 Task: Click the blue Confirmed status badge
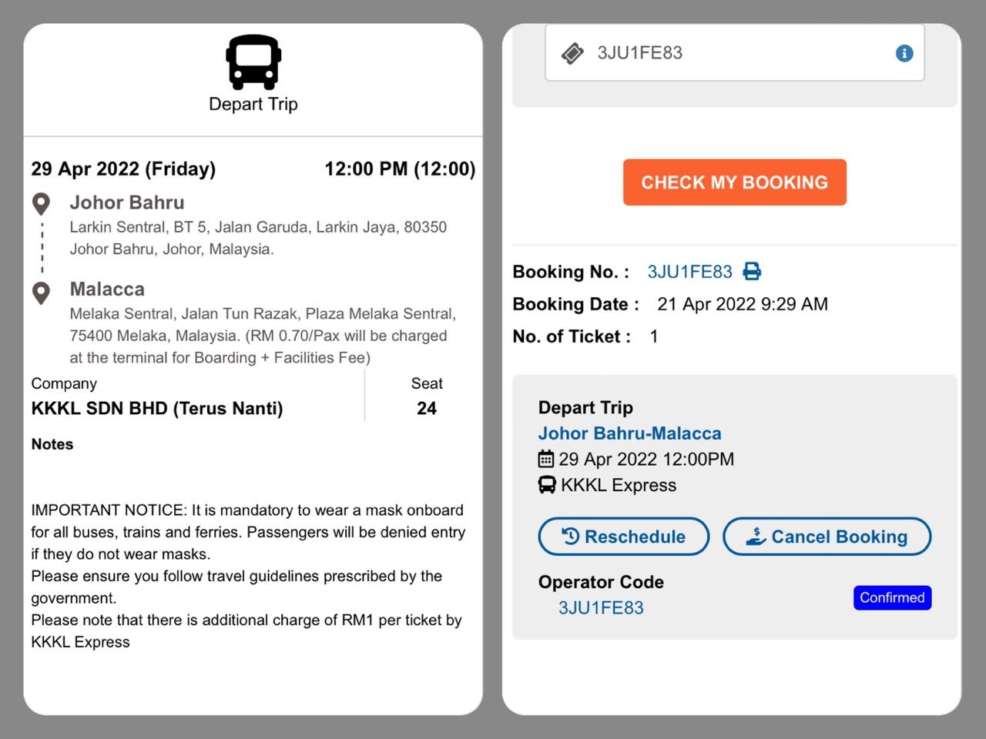[x=892, y=597]
